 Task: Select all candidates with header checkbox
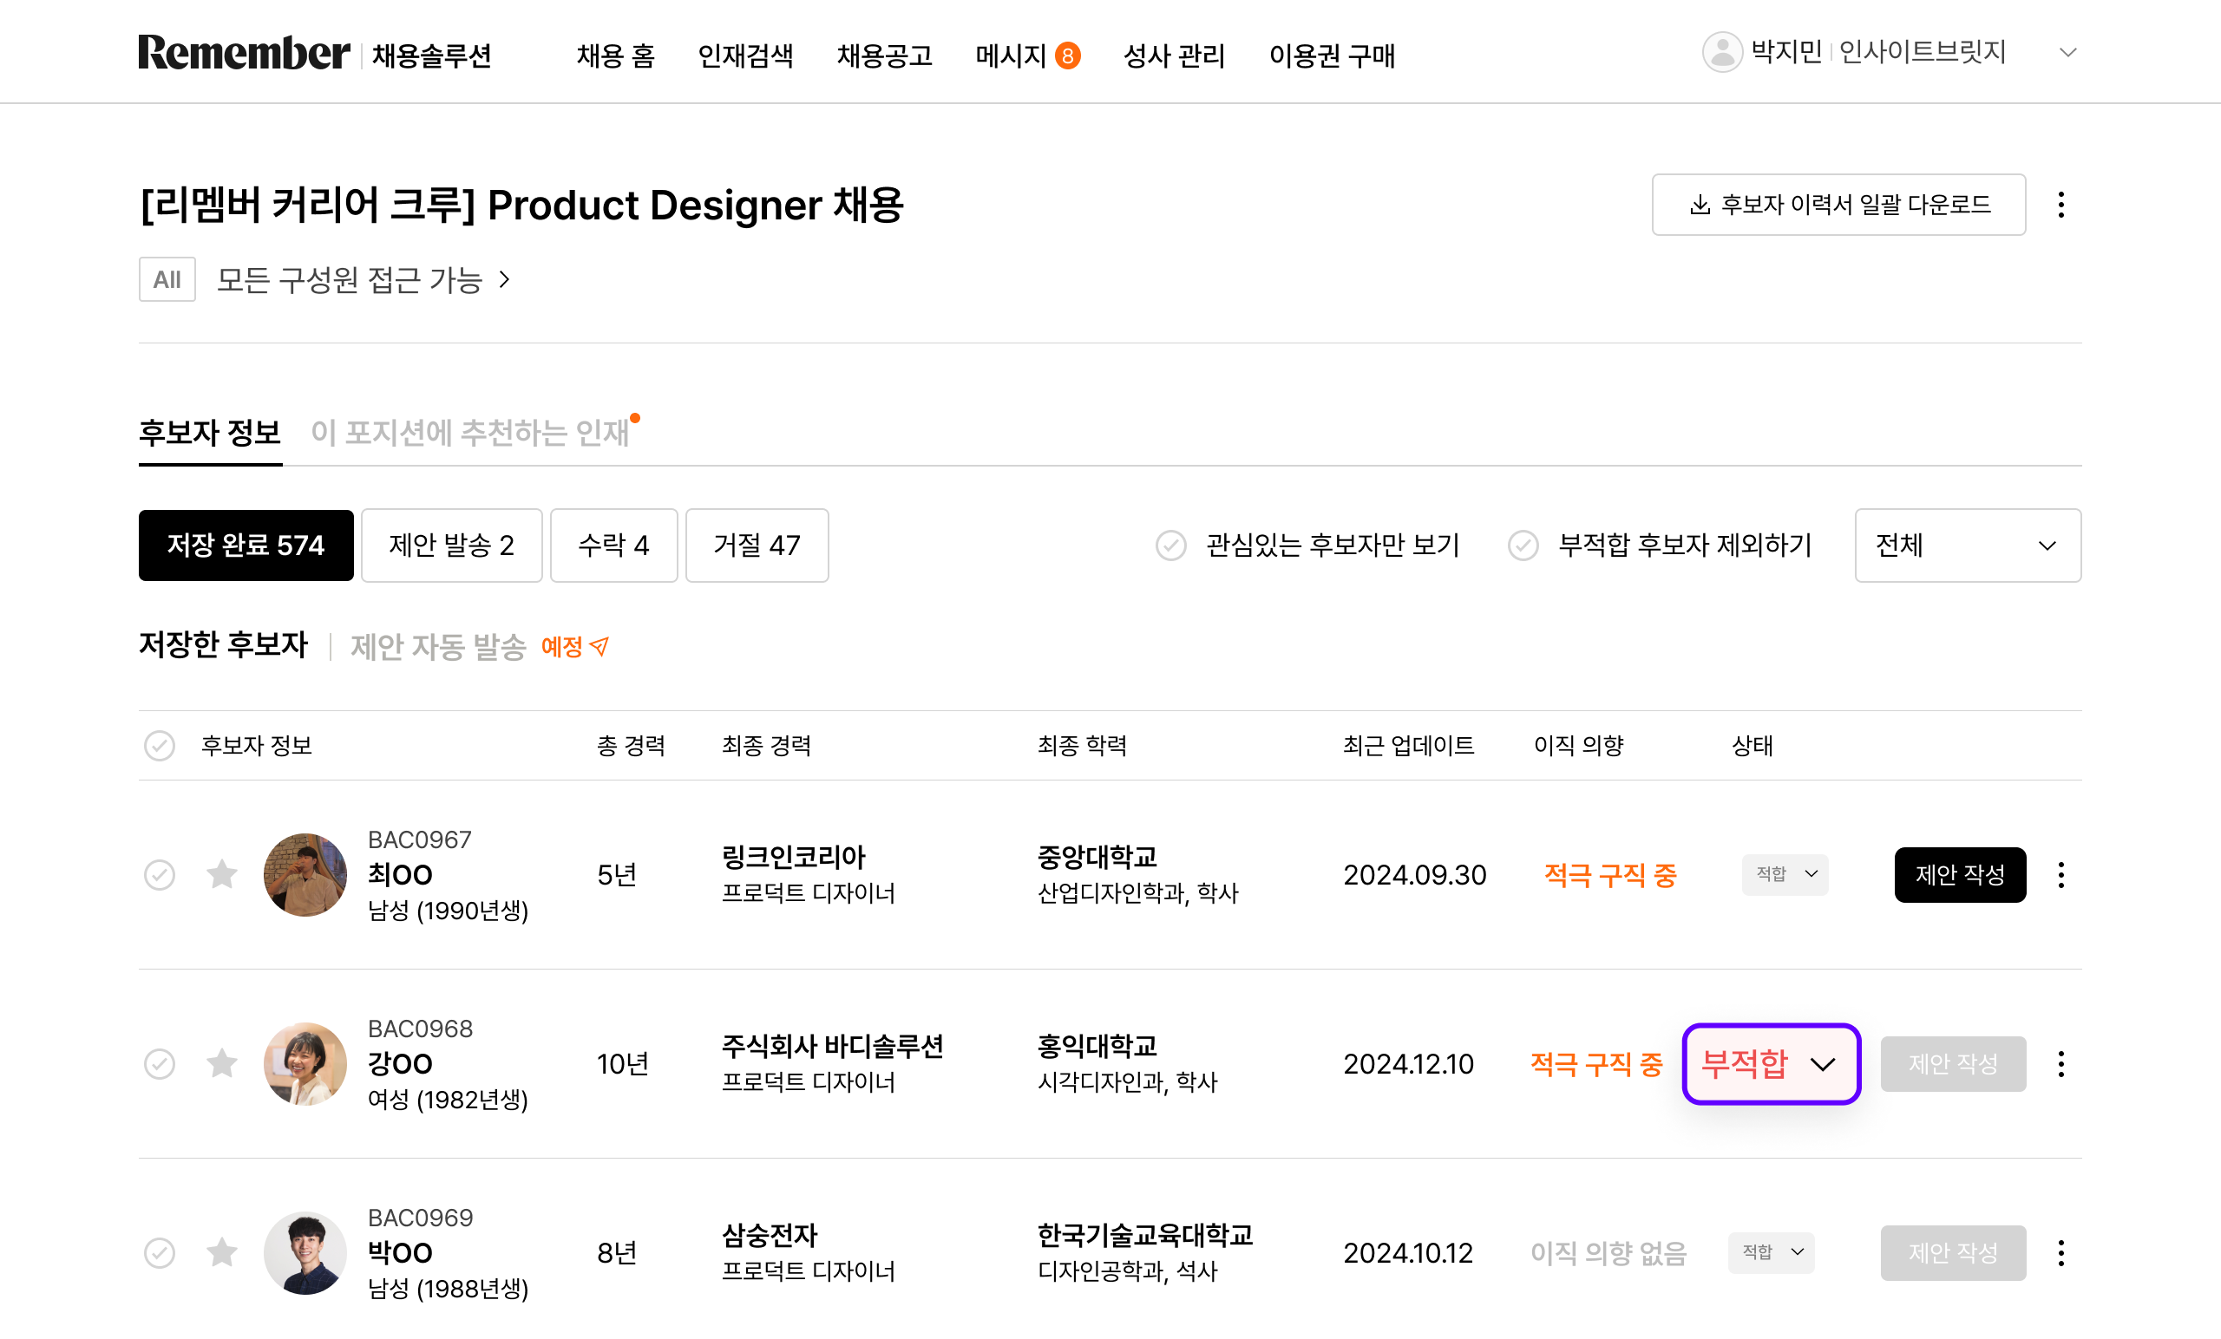[160, 745]
